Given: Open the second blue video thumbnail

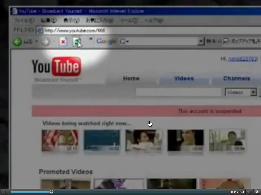Looking at the screenshot, I should coord(102,140).
